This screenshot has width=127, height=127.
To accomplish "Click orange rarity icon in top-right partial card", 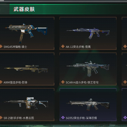I will pos(125,46).
